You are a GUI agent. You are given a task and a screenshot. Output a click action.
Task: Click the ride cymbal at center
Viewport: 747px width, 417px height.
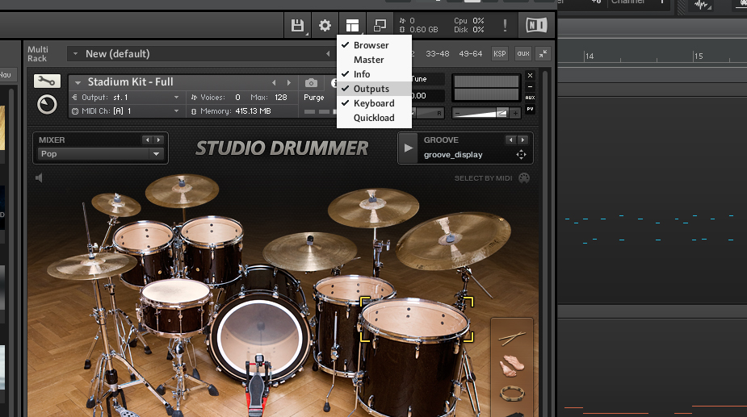(x=309, y=251)
